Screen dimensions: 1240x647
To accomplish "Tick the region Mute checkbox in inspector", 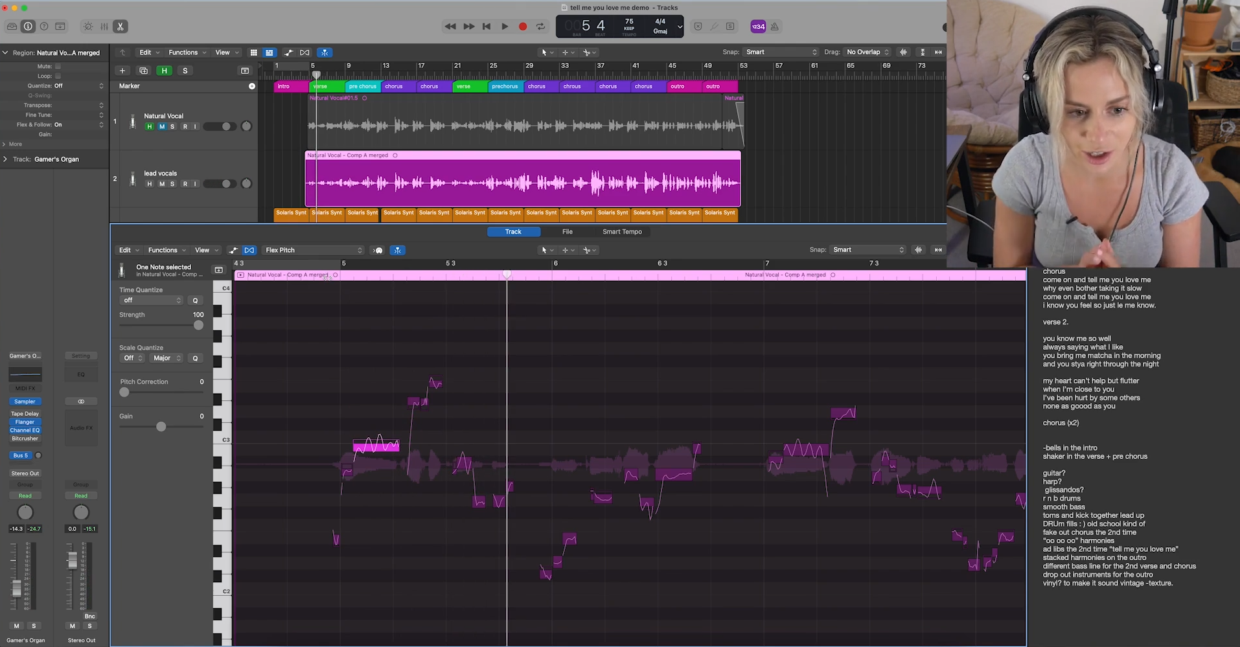I will coord(58,66).
